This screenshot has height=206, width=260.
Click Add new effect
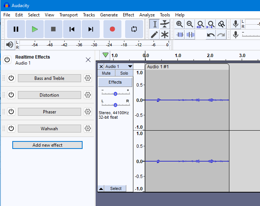pos(47,145)
